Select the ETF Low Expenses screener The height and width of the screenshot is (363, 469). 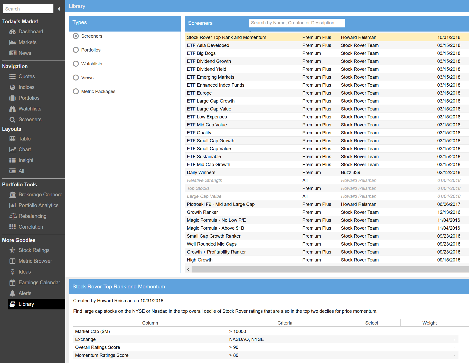pos(327,117)
